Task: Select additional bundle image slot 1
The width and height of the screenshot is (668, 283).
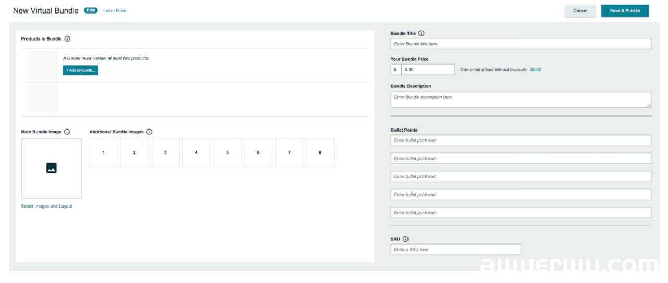Action: pyautogui.click(x=104, y=152)
